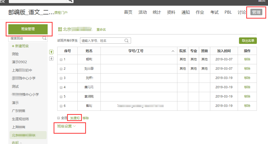
Task: Toggle the 全选 select-all checkbox
Action: [59, 118]
